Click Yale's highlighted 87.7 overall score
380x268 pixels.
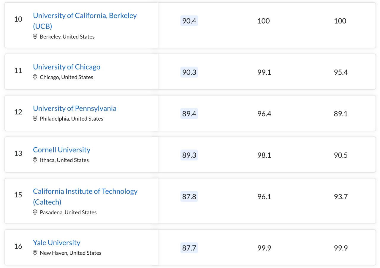(x=189, y=248)
